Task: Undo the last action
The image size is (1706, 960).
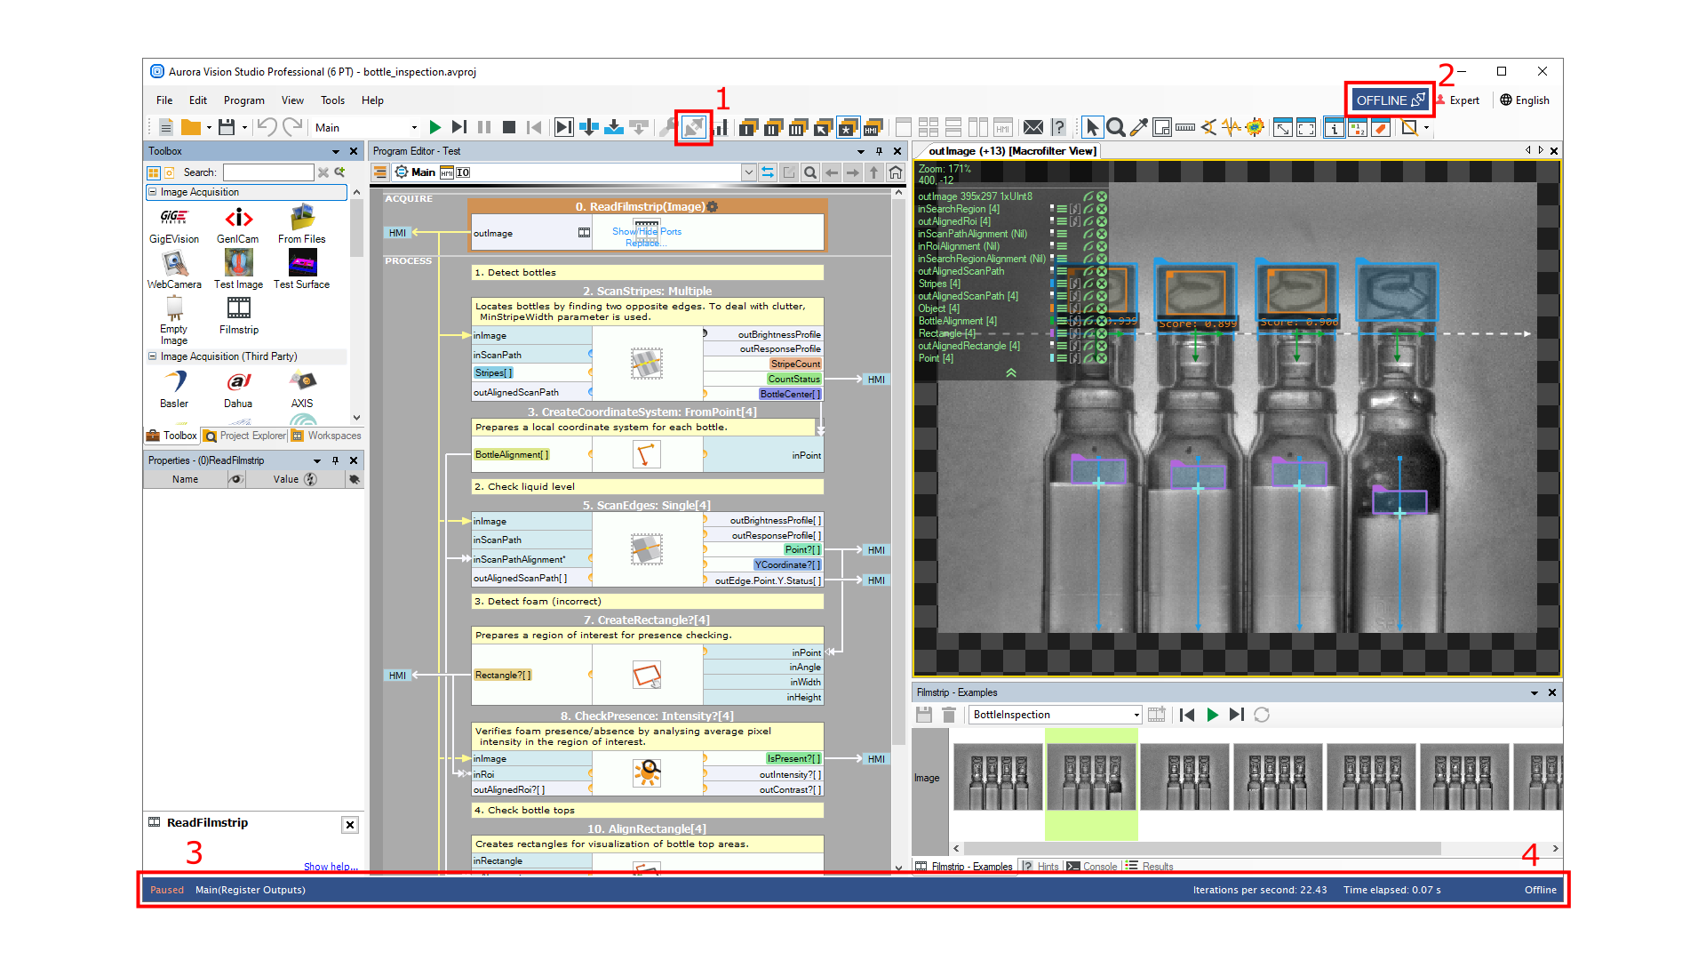Action: coord(267,127)
